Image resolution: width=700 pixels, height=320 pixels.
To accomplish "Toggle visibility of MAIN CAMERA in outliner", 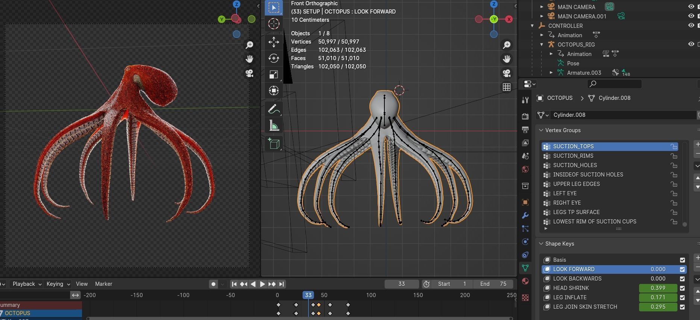I will pyautogui.click(x=691, y=7).
